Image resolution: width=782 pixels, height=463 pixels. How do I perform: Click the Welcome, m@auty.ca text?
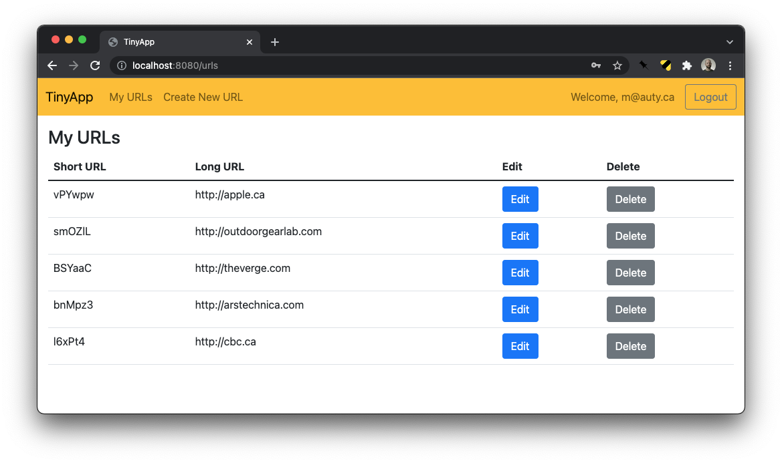tap(622, 97)
